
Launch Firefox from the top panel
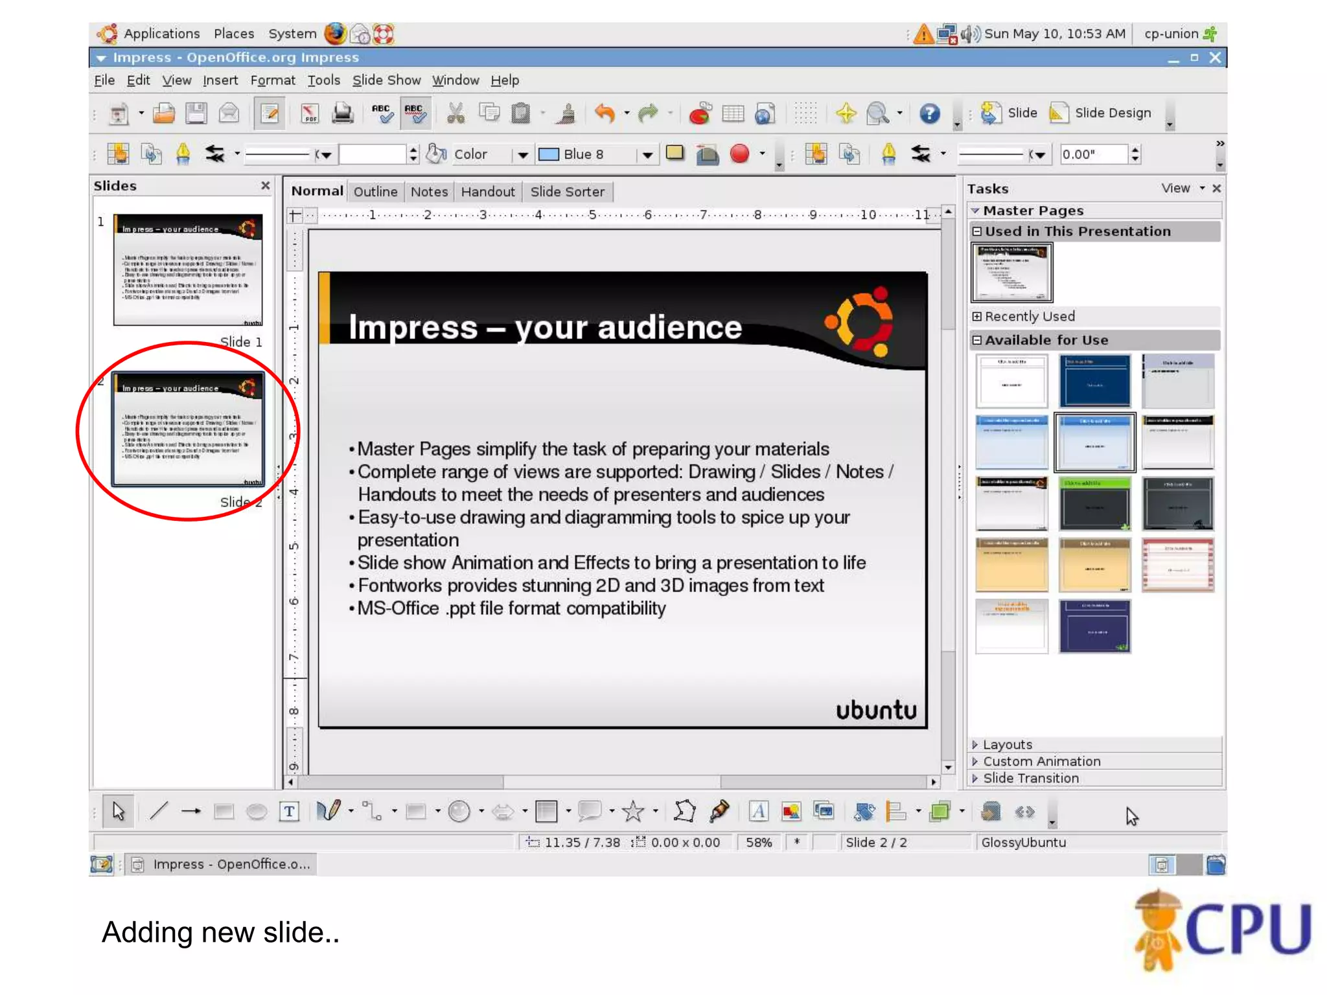(x=335, y=34)
